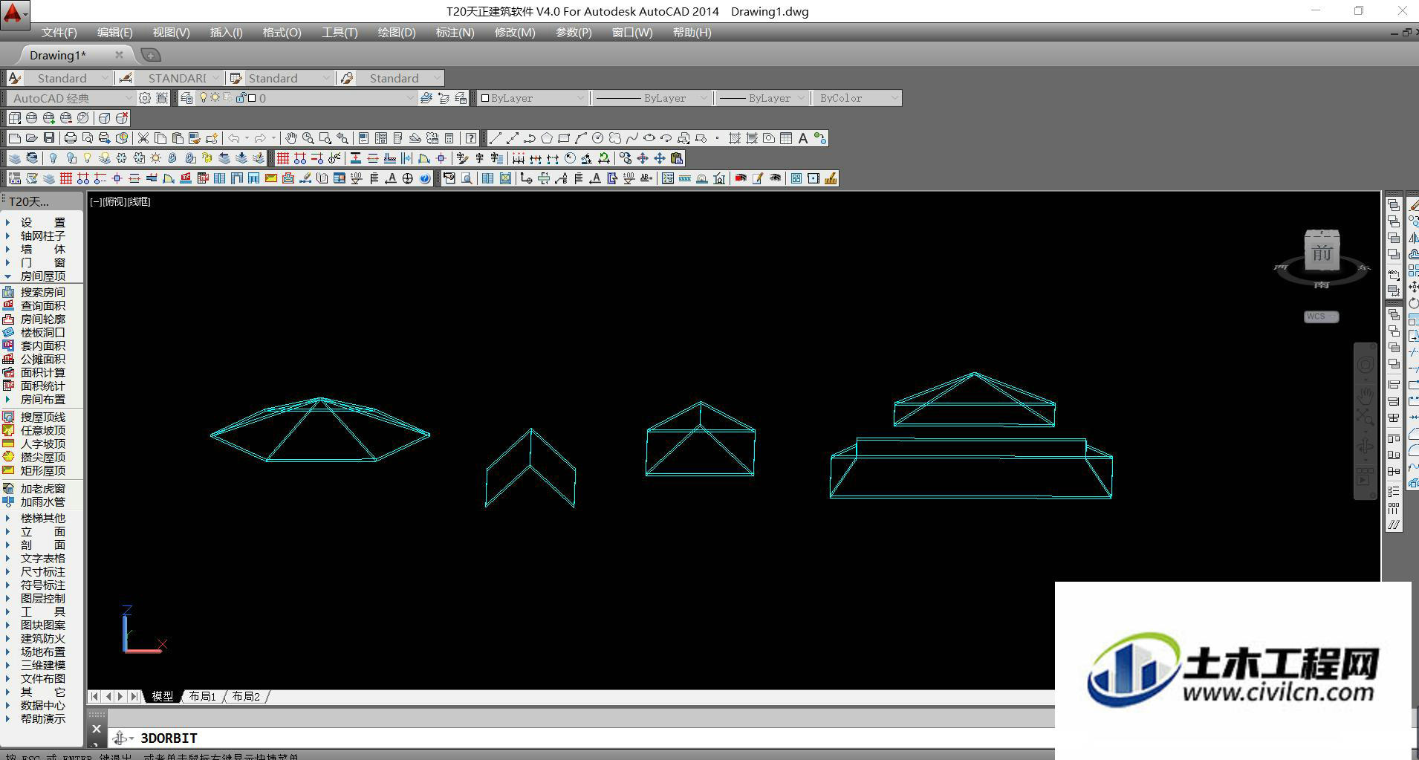Open the Layer Properties Manager icon
This screenshot has width=1419, height=760.
pos(186,98)
